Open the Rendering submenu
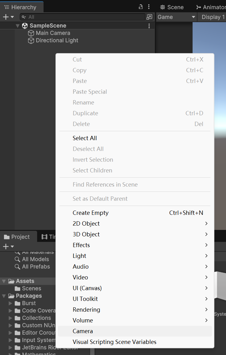The width and height of the screenshot is (226, 355). coord(135,310)
